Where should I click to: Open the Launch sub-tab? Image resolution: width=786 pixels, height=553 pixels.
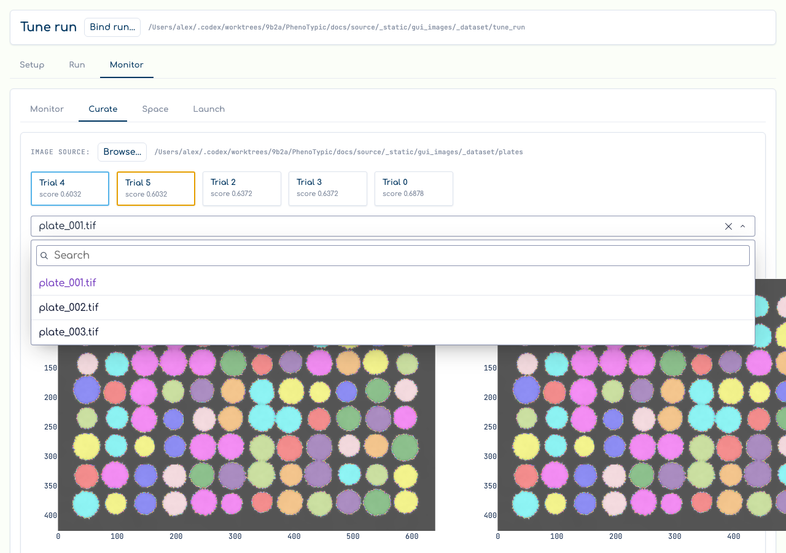(x=209, y=109)
